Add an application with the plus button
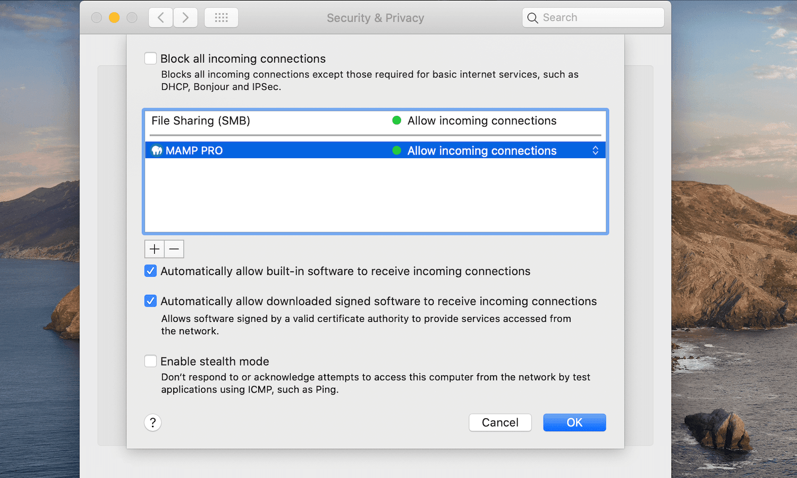797x478 pixels. (154, 249)
